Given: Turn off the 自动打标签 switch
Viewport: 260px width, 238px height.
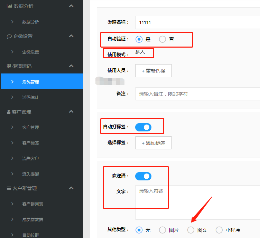Looking at the screenshot, I should click(143, 127).
